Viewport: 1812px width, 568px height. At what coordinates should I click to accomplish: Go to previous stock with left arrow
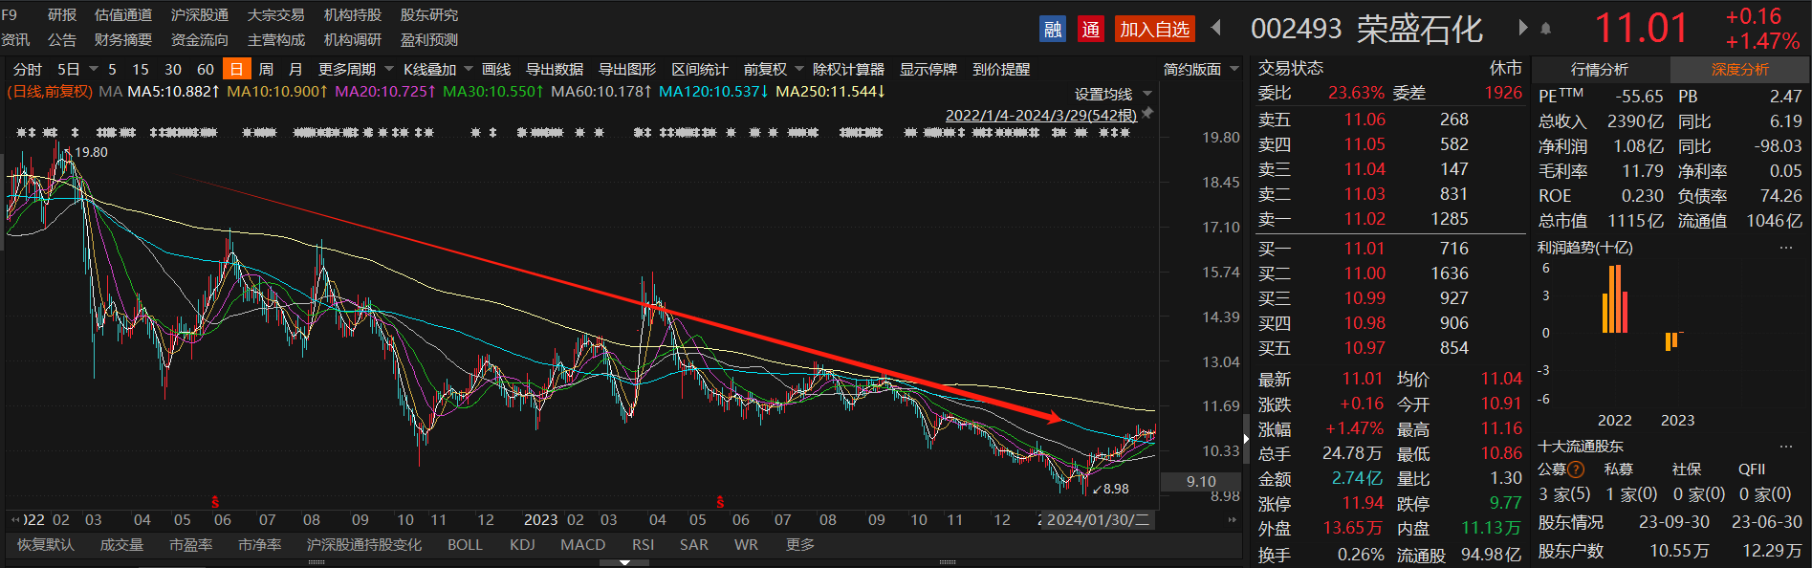click(x=1216, y=28)
